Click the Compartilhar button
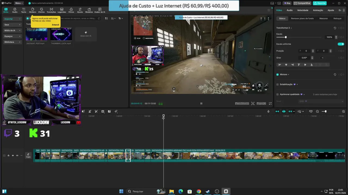The height and width of the screenshot is (195, 348). pyautogui.click(x=302, y=3)
